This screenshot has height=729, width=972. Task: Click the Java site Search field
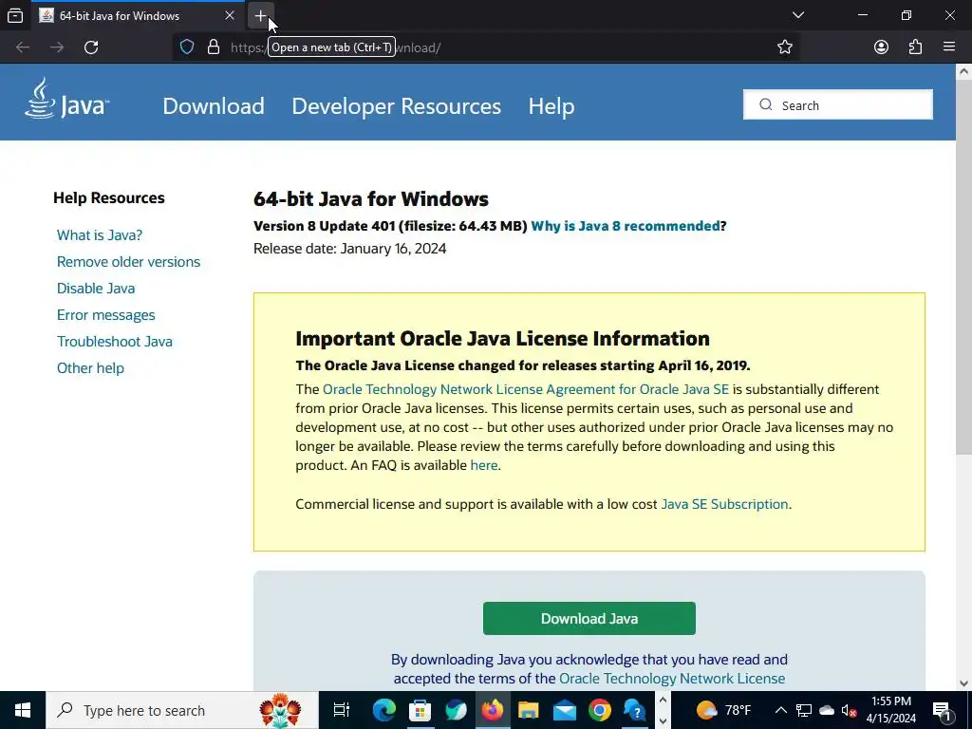point(837,104)
